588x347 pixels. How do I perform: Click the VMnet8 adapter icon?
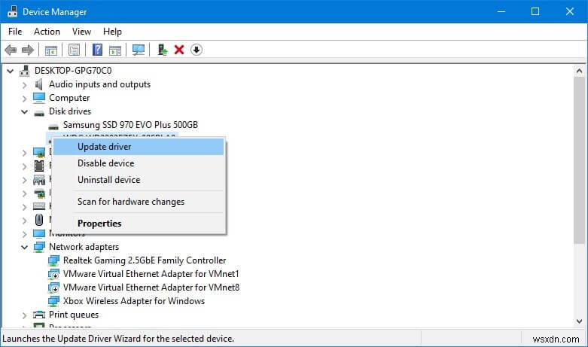53,288
